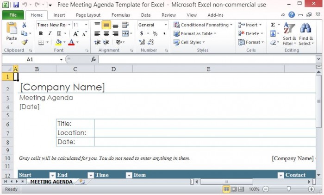Screen dimensions: 324x195
Task: Switch to Normal view in status bar
Action: (x=226, y=189)
